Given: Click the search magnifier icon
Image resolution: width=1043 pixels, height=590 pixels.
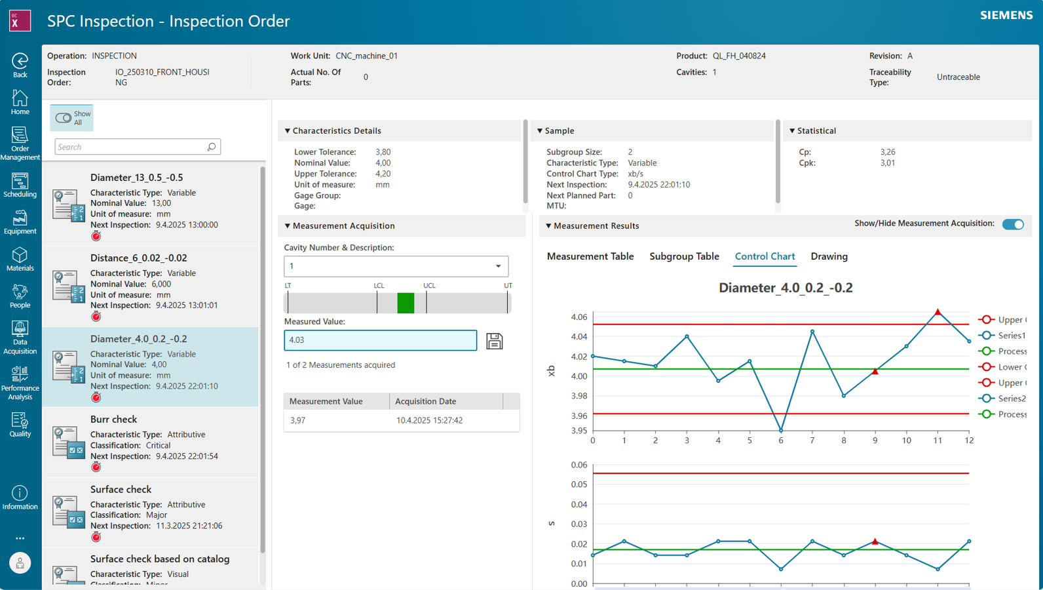Looking at the screenshot, I should click(x=212, y=147).
